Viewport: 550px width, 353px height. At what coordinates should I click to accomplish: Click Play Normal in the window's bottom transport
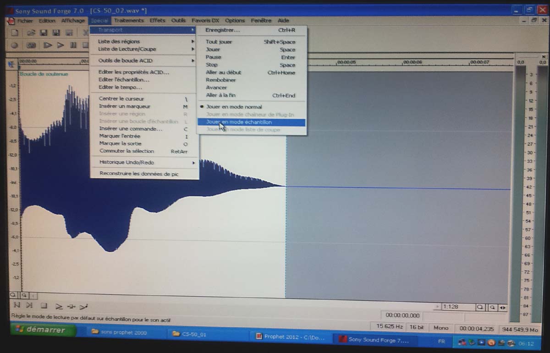(59, 306)
